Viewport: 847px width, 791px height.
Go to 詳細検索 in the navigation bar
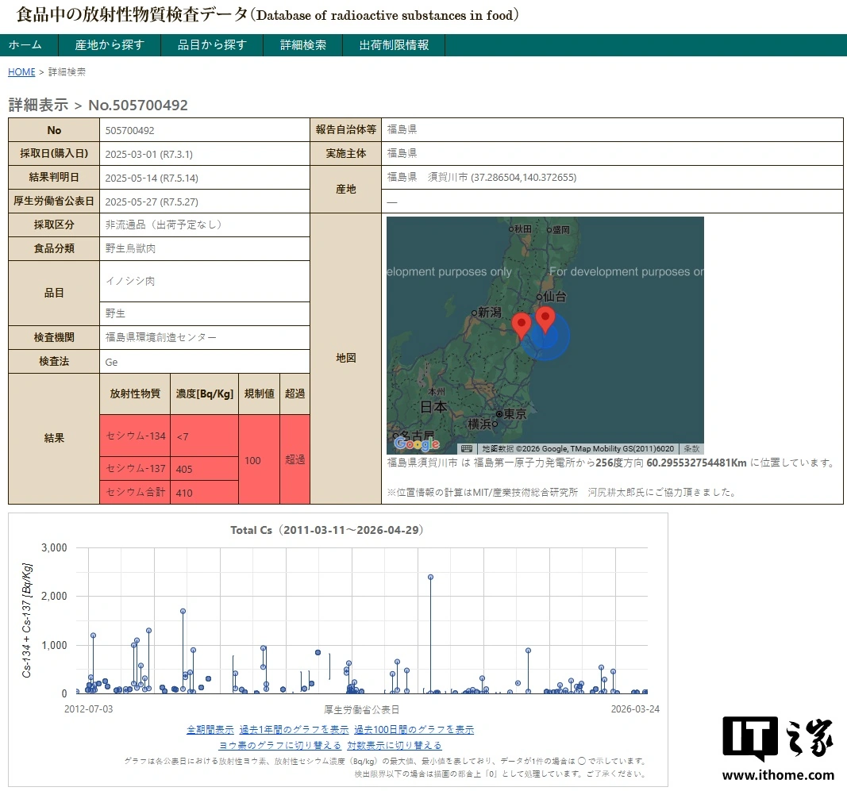(303, 44)
